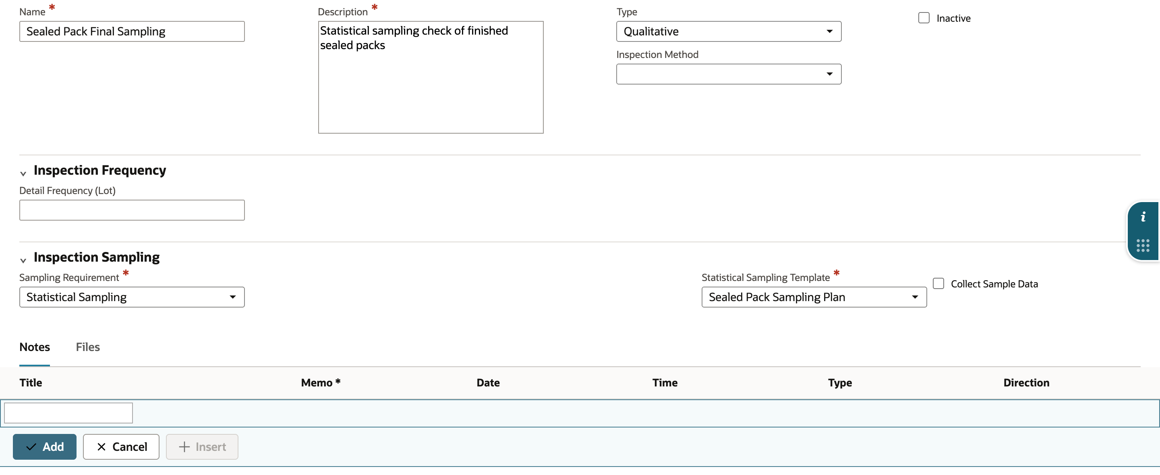Click into the Description text area
1160x475 pixels.
tap(431, 77)
